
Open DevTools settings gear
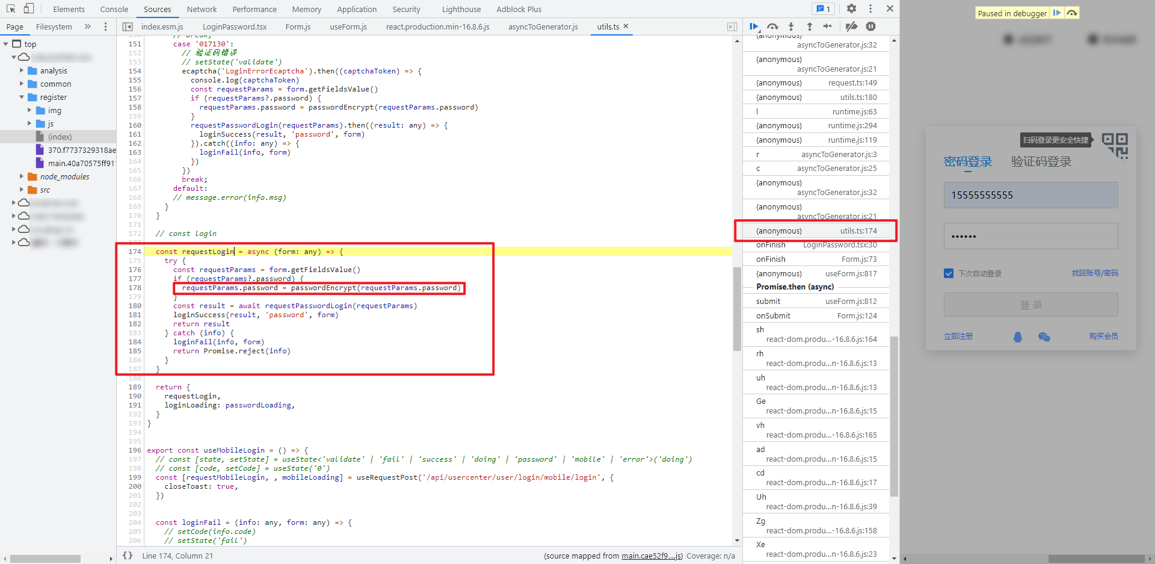(851, 9)
